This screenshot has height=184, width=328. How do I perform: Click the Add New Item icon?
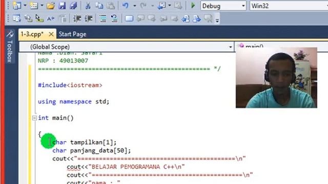(x=34, y=6)
